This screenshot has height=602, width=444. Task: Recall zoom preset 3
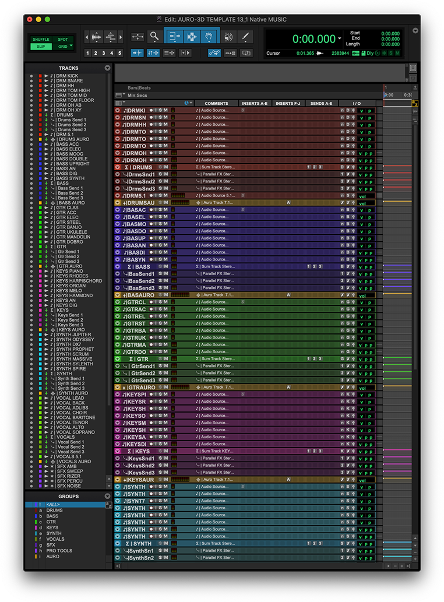[104, 53]
